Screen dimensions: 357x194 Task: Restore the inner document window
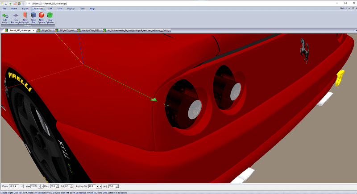pos(353,8)
